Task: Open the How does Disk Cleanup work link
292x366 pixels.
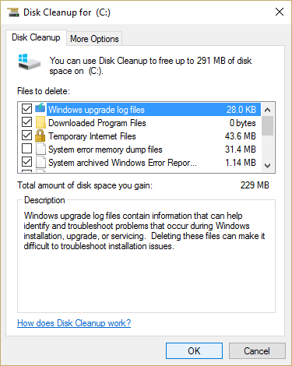Action: click(x=74, y=323)
